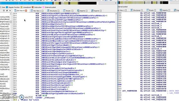Select the _ZN5Block4initEv line
Viewport: 179px width, 101px height.
coord(48,66)
